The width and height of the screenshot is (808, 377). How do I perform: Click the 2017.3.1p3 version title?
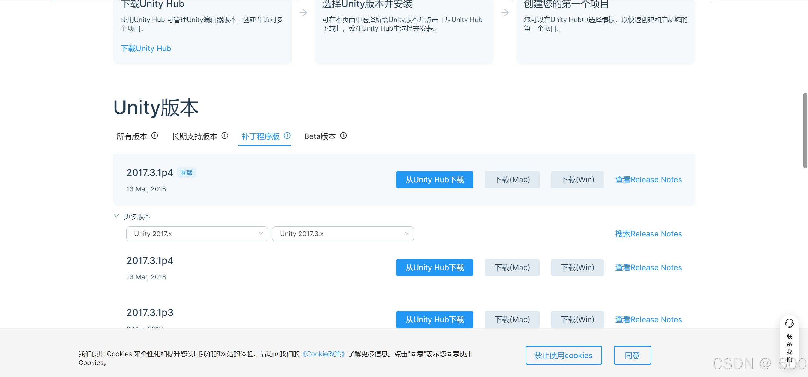(x=150, y=312)
